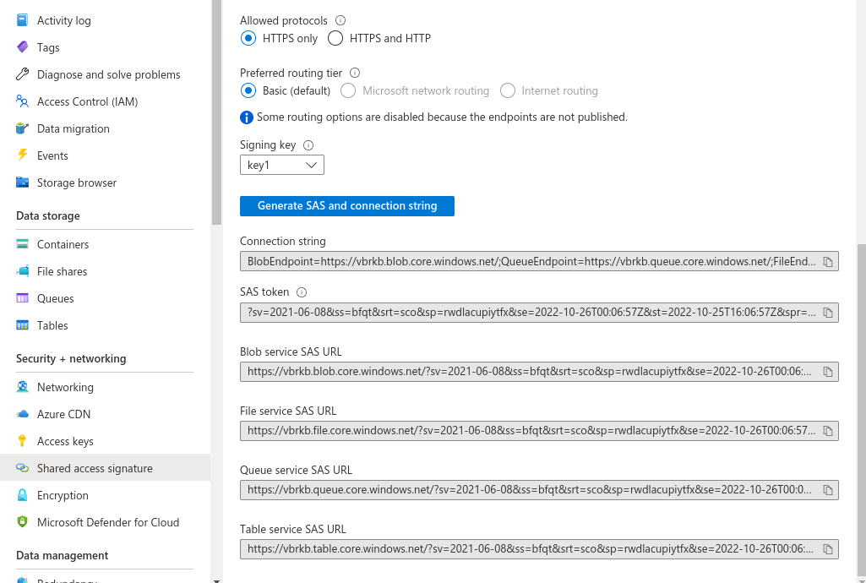Click the Microsoft Defender for Cloud shield icon
Viewport: 866px width, 583px height.
point(22,522)
